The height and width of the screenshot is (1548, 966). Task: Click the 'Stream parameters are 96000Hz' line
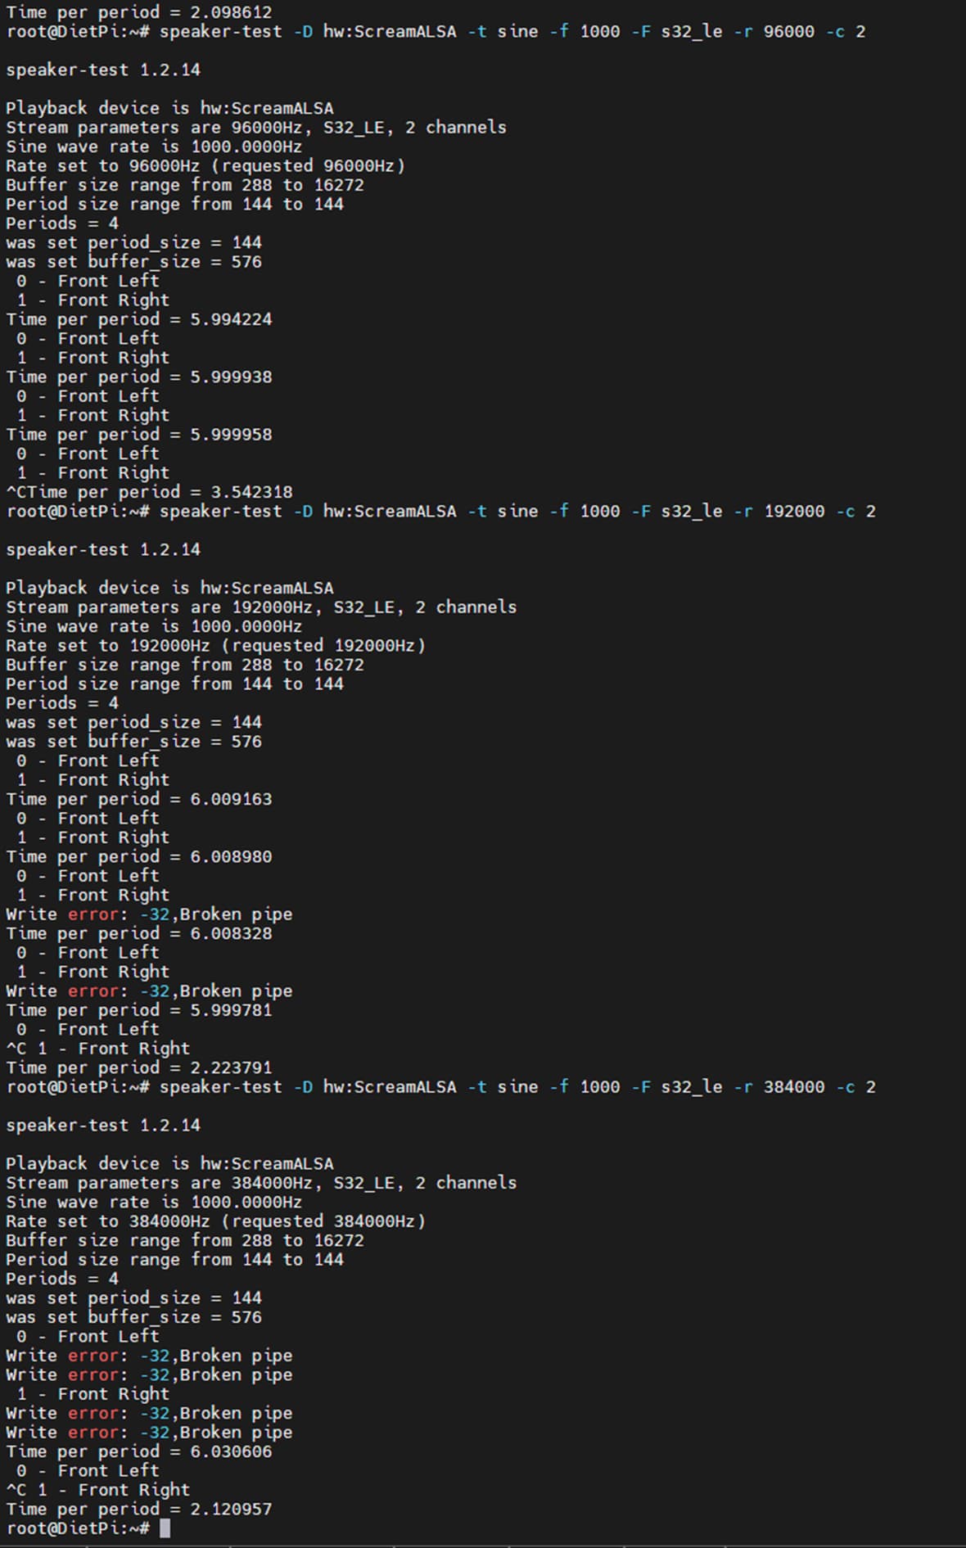pyautogui.click(x=256, y=128)
